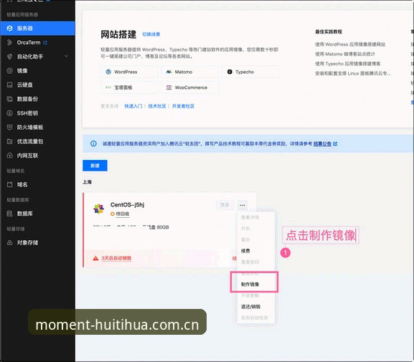414x362 pixels.
Task: Open the 数据库 database icon
Action: [x=10, y=214]
